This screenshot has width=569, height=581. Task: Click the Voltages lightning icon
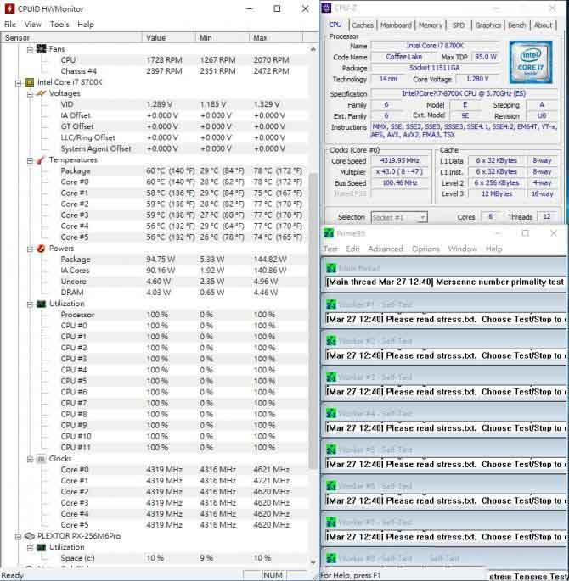(41, 93)
